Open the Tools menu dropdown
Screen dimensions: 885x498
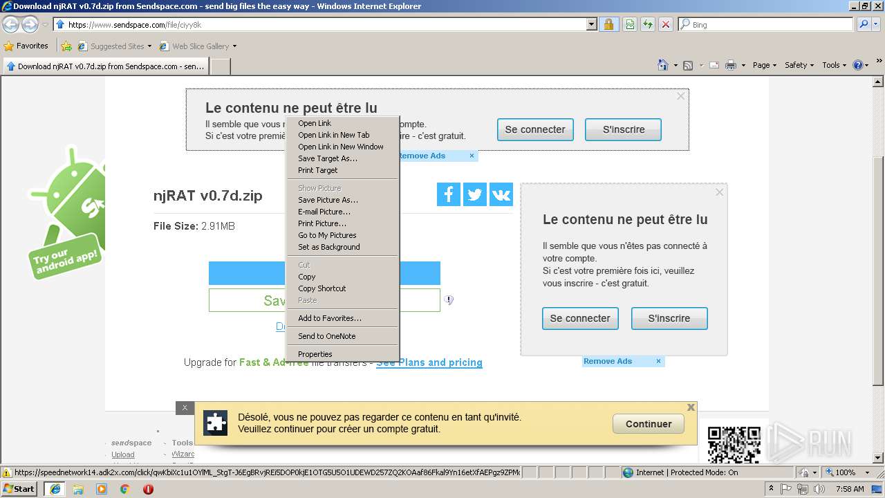click(x=835, y=65)
